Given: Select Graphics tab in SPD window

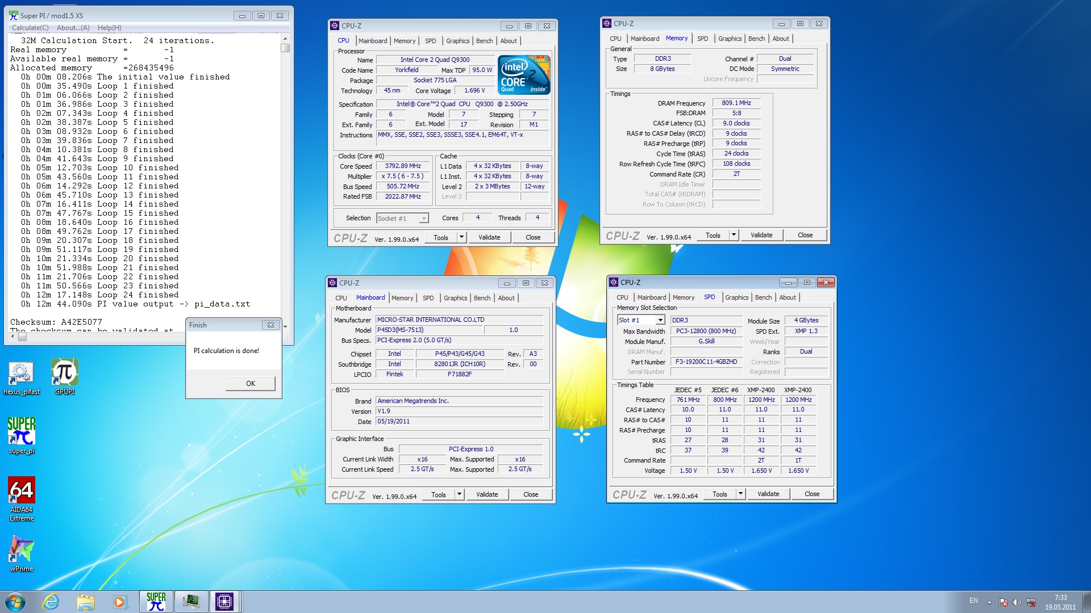Looking at the screenshot, I should tap(737, 297).
